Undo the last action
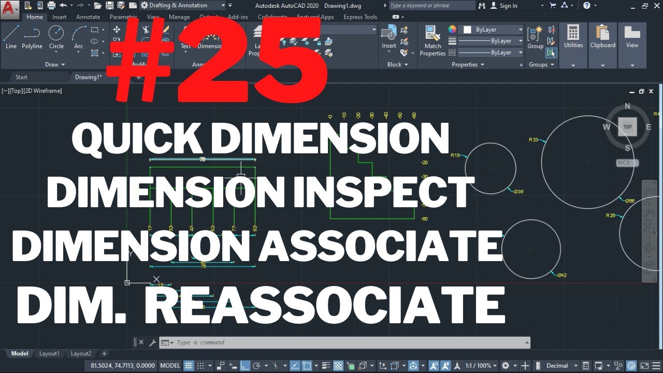This screenshot has height=373, width=663. click(x=63, y=6)
